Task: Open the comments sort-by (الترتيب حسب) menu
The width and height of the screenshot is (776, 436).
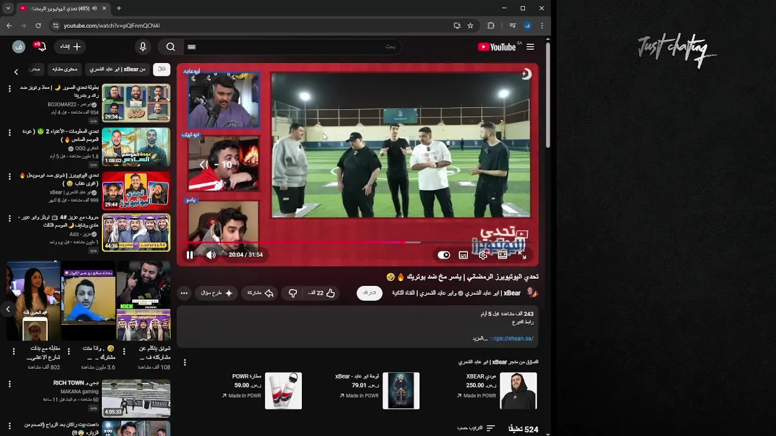Action: (476, 428)
